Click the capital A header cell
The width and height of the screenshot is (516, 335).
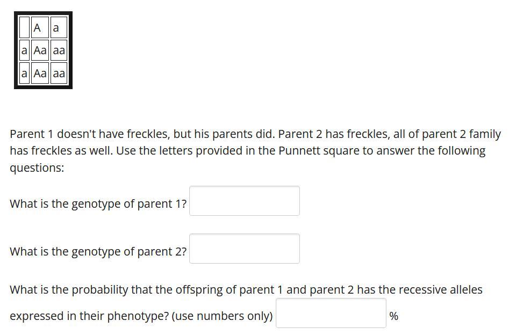click(x=40, y=27)
